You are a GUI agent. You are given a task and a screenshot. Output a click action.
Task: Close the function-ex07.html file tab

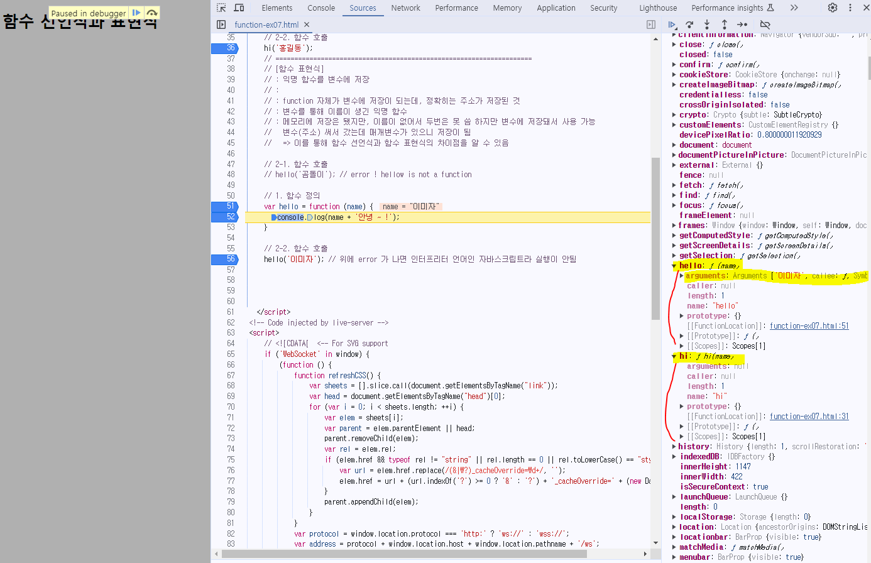[x=307, y=25]
